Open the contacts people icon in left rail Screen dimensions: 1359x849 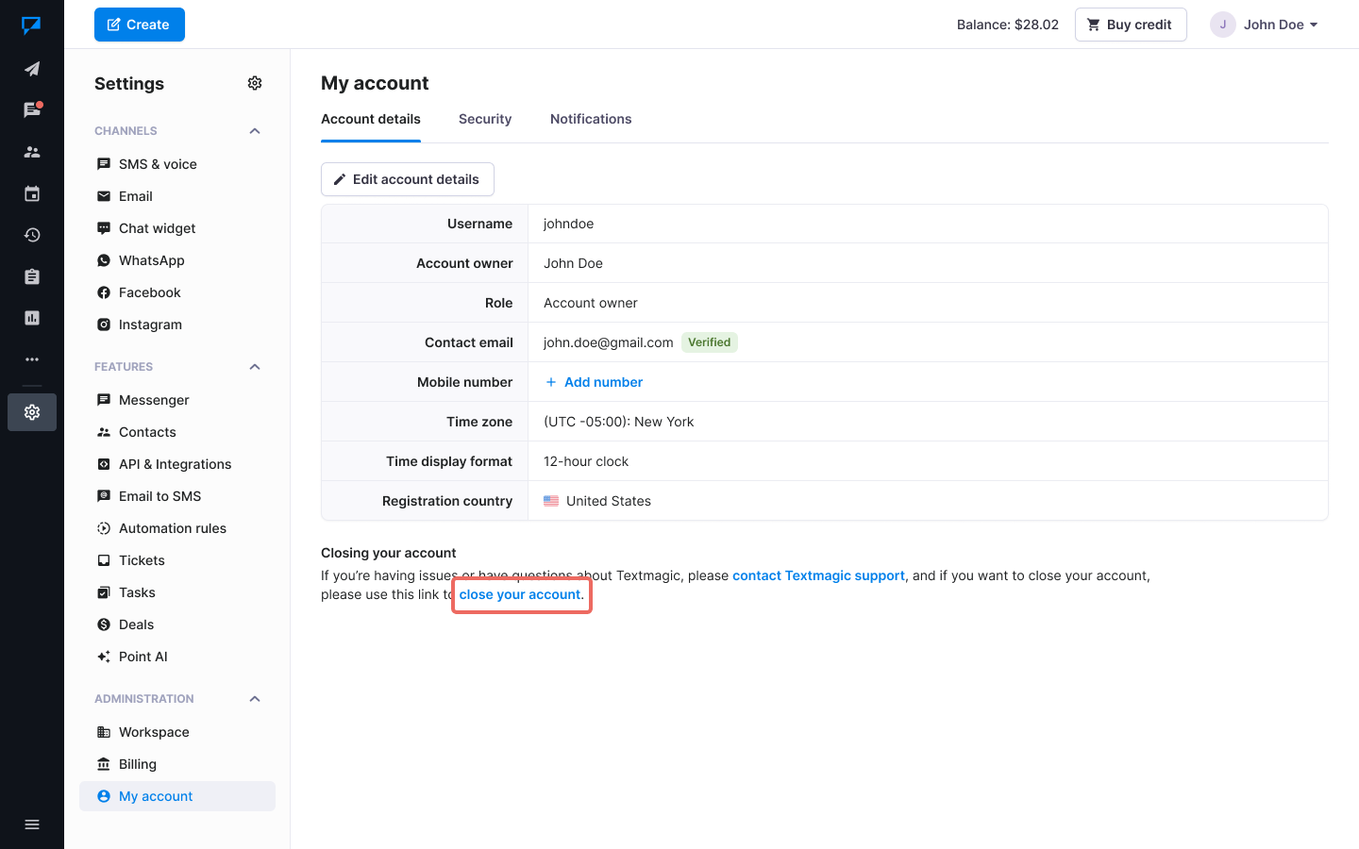32,152
